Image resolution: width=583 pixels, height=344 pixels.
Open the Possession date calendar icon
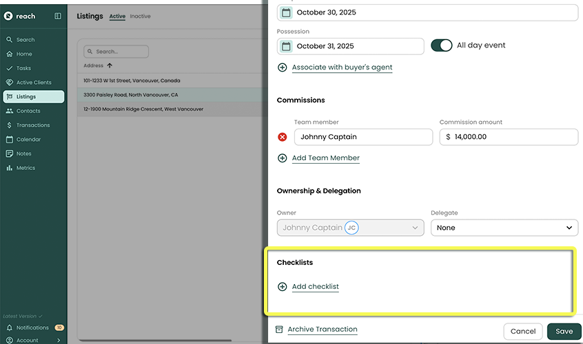[x=286, y=46]
